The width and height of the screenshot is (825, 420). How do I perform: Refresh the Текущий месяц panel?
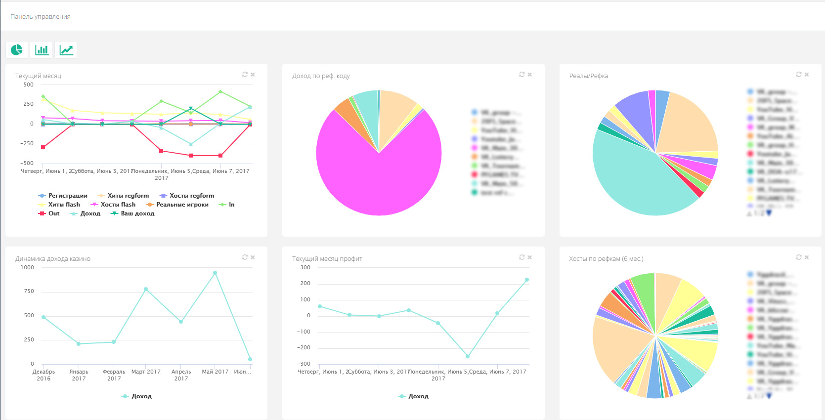pos(245,75)
